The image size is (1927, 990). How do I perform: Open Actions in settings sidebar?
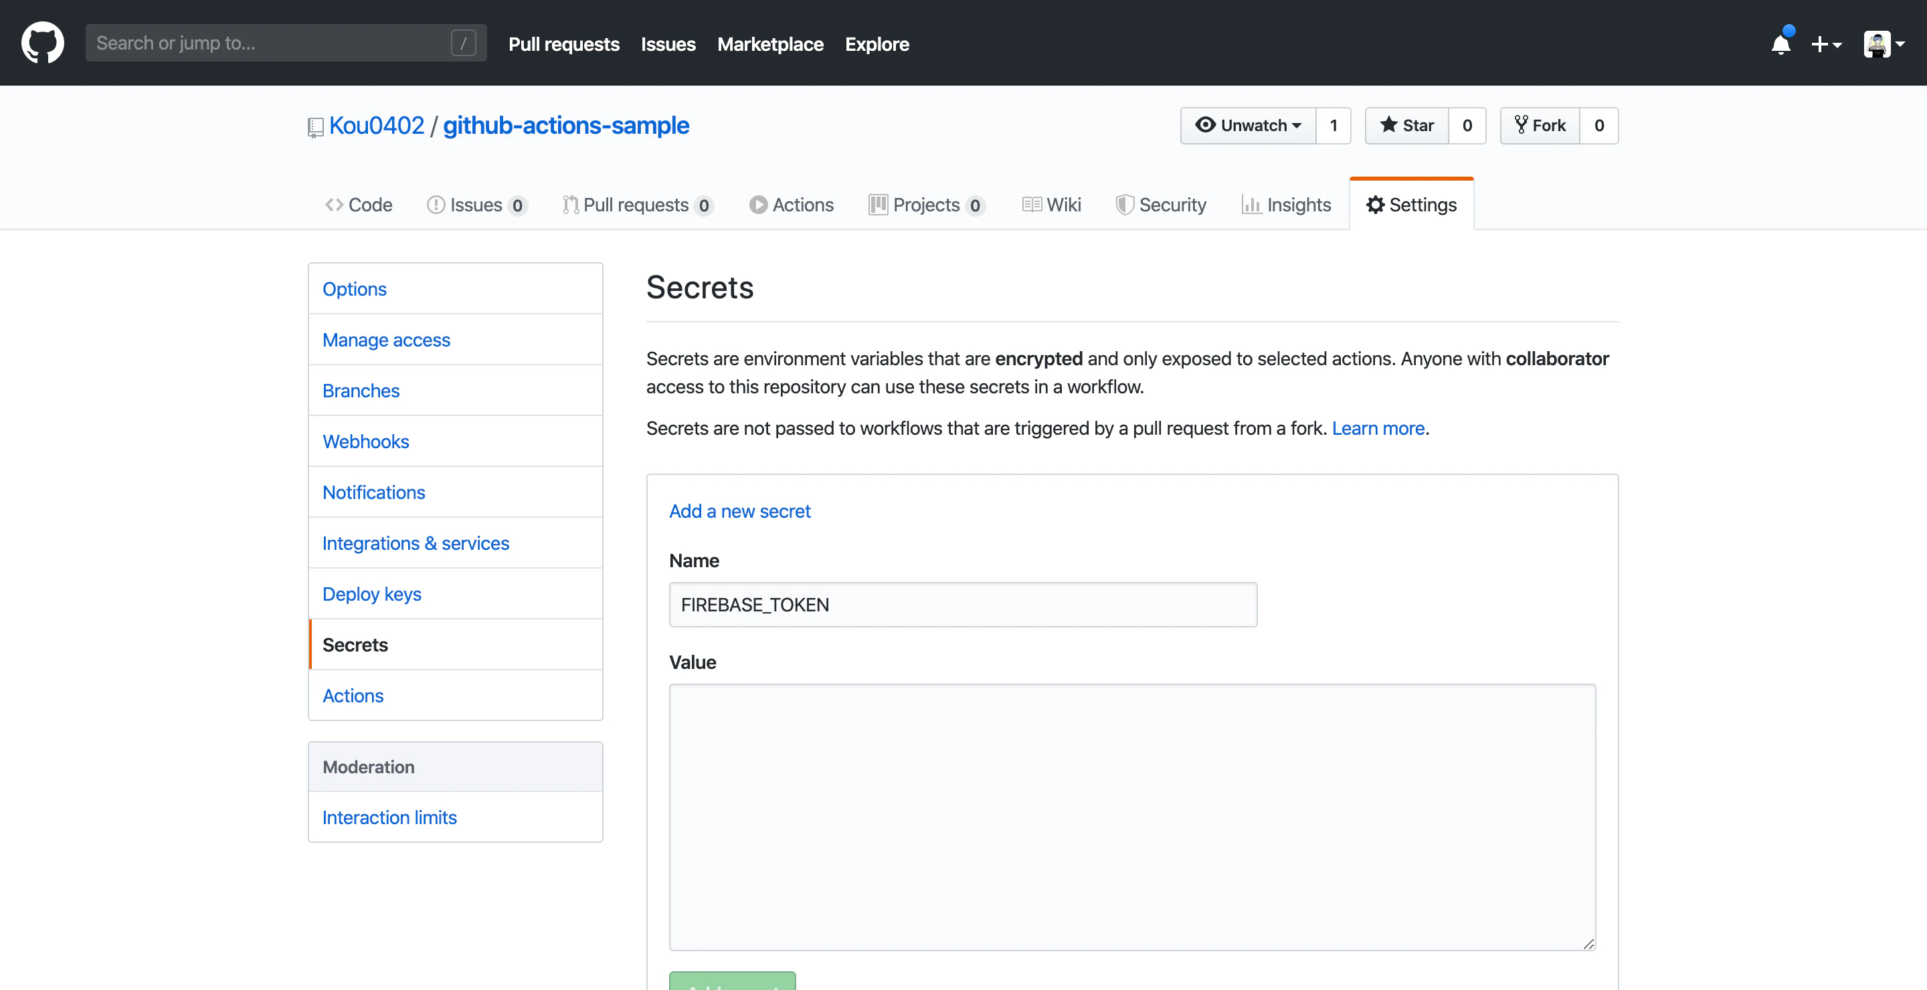point(455,696)
